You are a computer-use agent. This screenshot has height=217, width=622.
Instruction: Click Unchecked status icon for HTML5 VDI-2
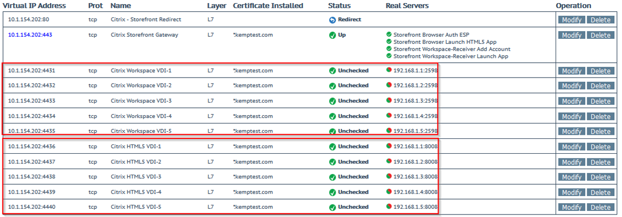(x=332, y=162)
